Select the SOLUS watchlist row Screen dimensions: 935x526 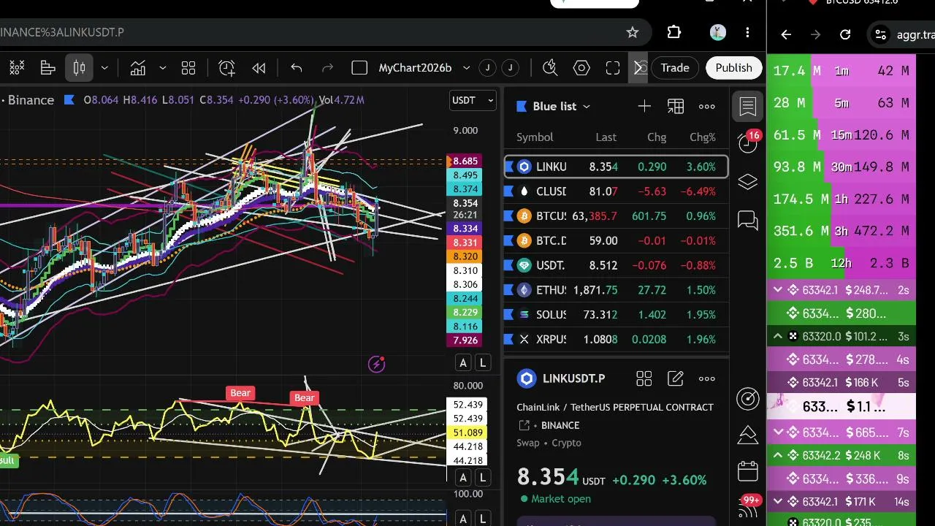[617, 314]
